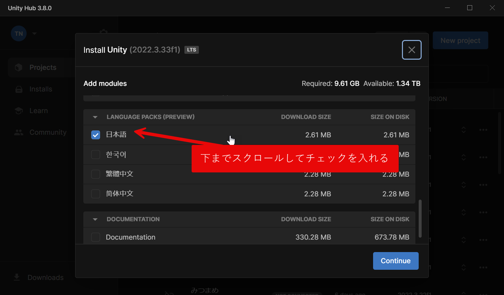504x295 pixels.
Task: Click the Learn graduation cap icon
Action: click(x=19, y=111)
